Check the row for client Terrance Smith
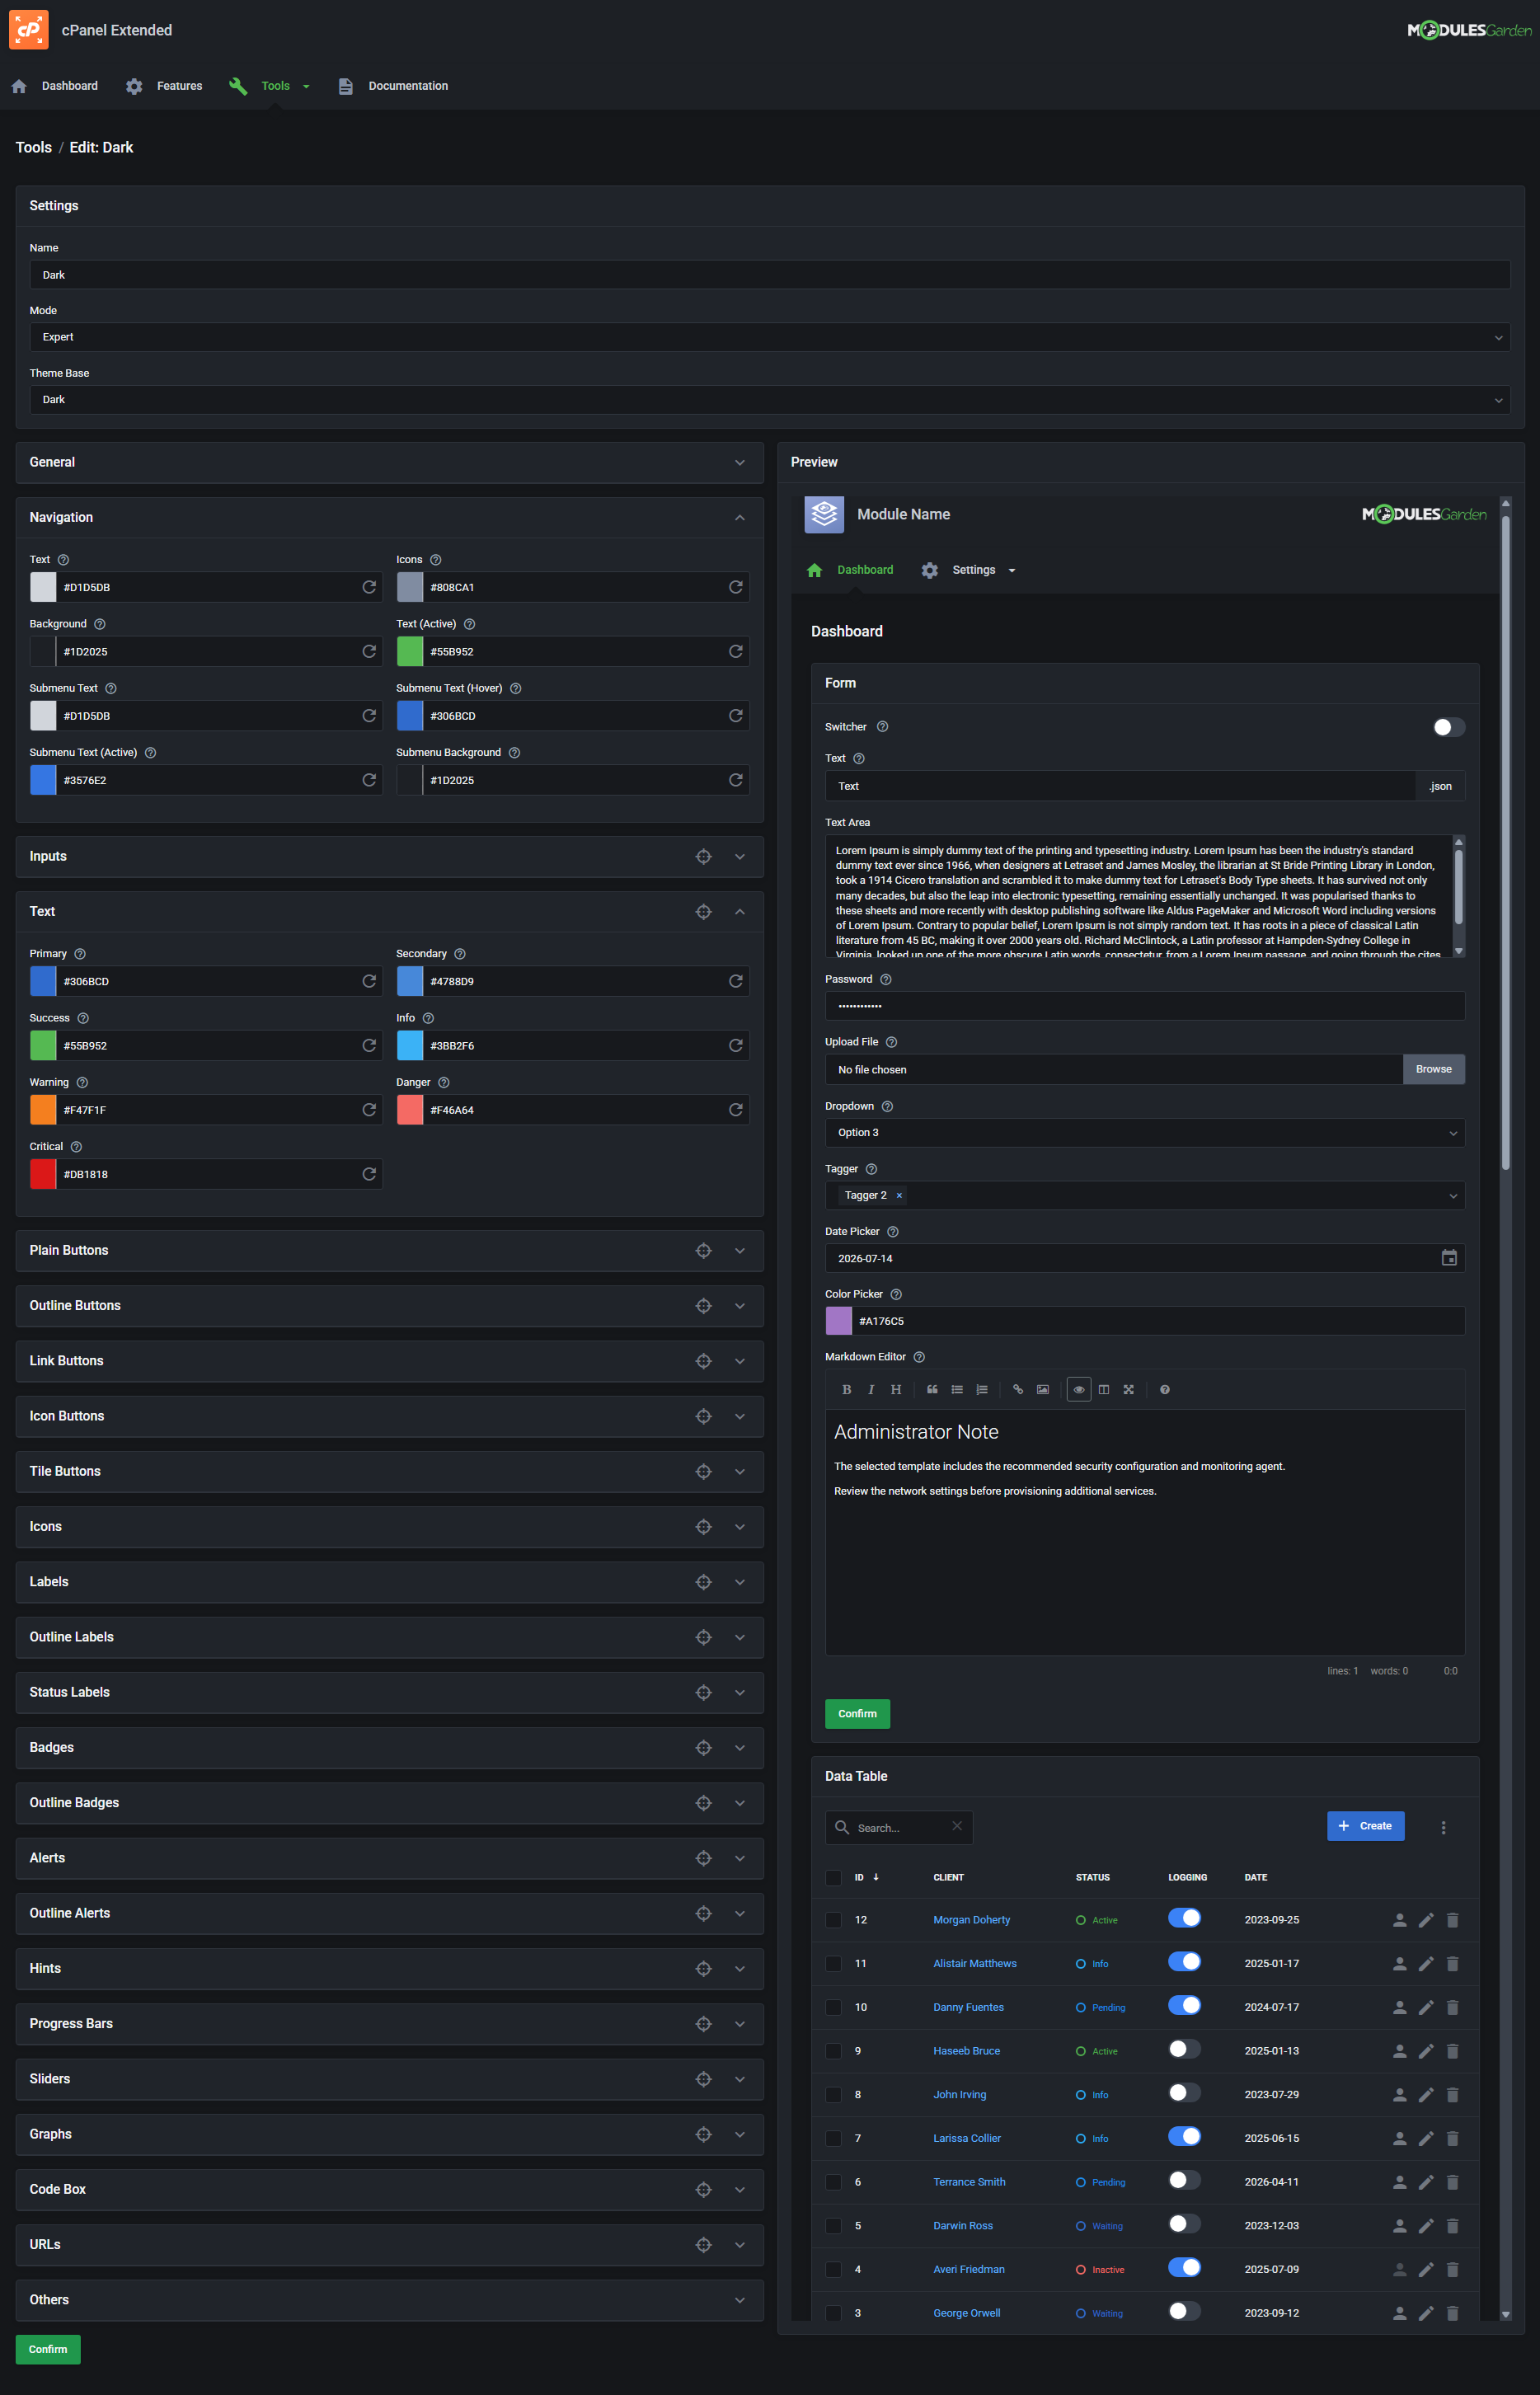The image size is (1540, 2395). click(x=833, y=2182)
